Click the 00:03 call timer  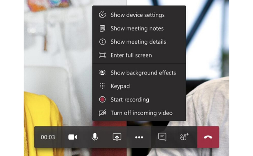48,137
